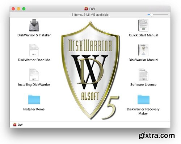The width and height of the screenshot is (181, 144).
Task: Click the "DiskWarrior Recovery Maker" folder name
Action: coord(143,111)
